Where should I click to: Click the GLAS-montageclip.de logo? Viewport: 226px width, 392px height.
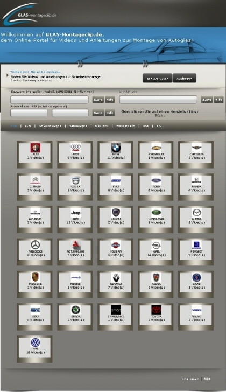click(30, 14)
